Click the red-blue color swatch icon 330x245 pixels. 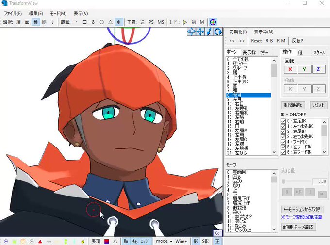coord(107,241)
